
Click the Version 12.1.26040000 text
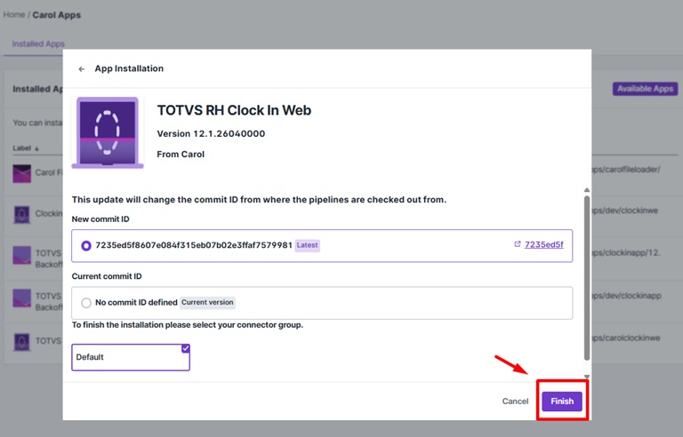[x=211, y=133]
